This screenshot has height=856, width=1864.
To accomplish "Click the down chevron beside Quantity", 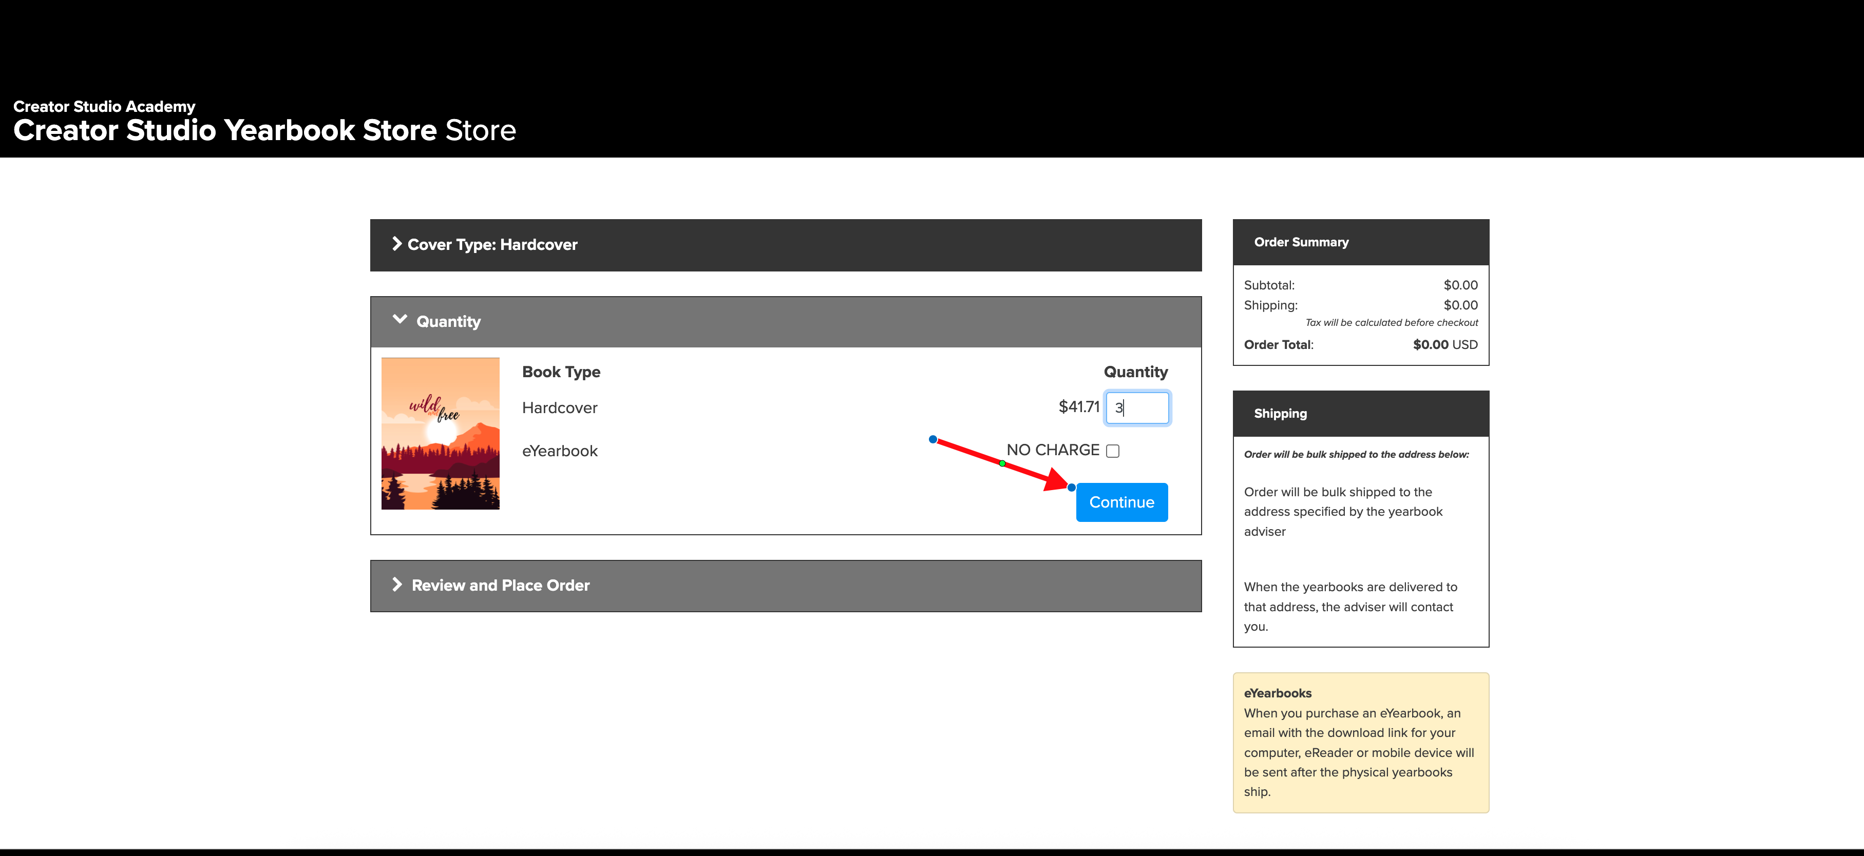I will click(400, 319).
